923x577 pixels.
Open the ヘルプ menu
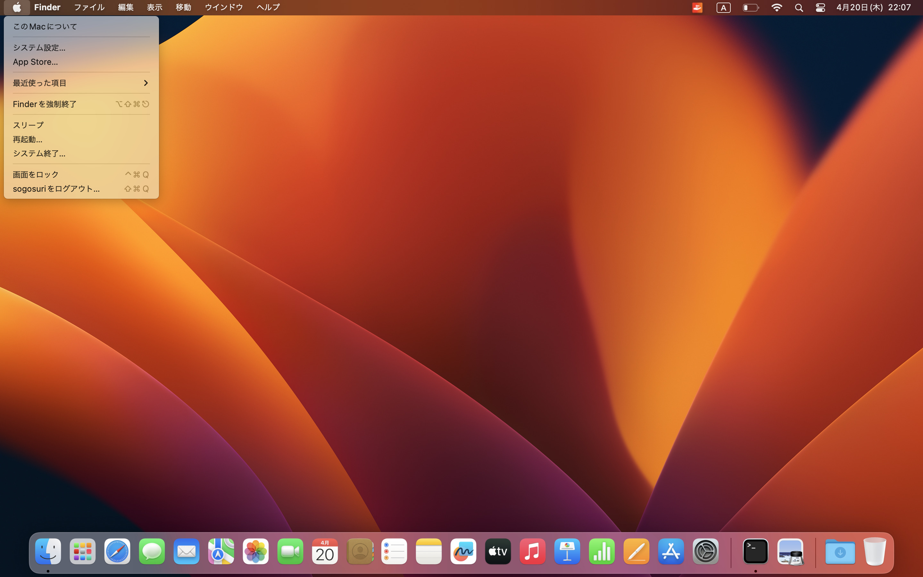[268, 7]
